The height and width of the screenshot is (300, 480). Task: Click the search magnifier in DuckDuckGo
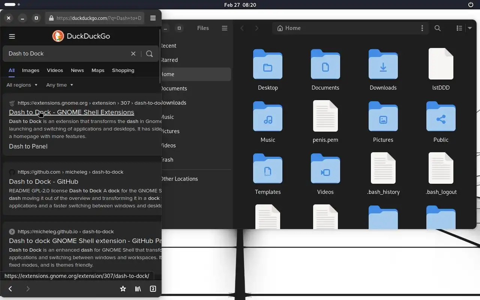149,54
